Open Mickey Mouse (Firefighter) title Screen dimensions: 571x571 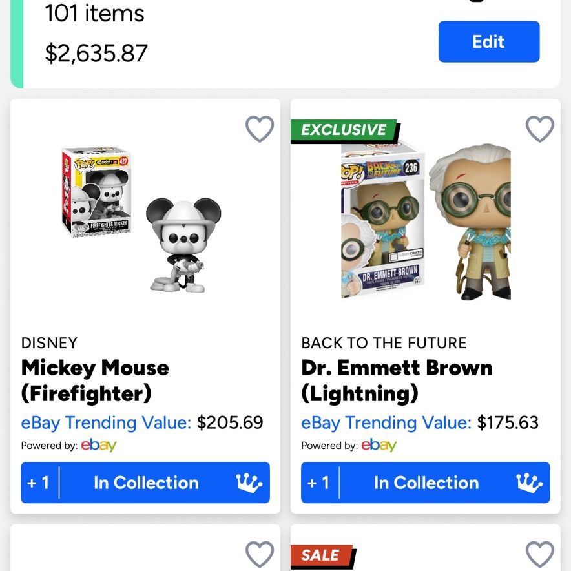coord(95,380)
